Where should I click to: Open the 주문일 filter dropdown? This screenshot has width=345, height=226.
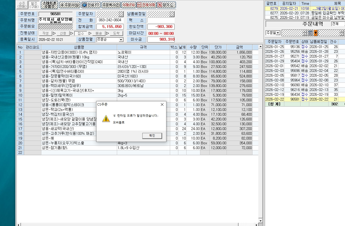[x=278, y=33]
